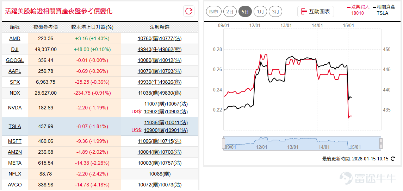403x191 pixels.
Task: Open the GOOGL ticker link
Action: click(15, 61)
